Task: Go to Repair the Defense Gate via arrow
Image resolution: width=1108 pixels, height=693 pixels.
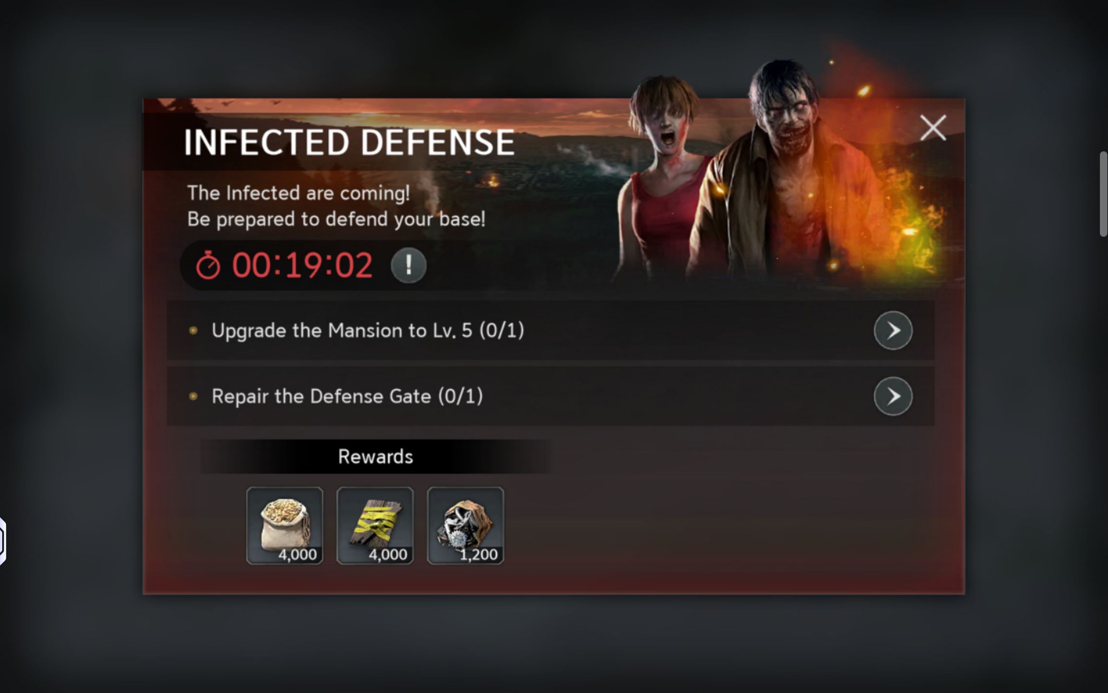Action: tap(893, 396)
